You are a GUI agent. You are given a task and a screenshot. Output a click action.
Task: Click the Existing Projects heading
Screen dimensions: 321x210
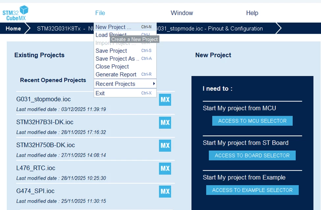coord(39,55)
